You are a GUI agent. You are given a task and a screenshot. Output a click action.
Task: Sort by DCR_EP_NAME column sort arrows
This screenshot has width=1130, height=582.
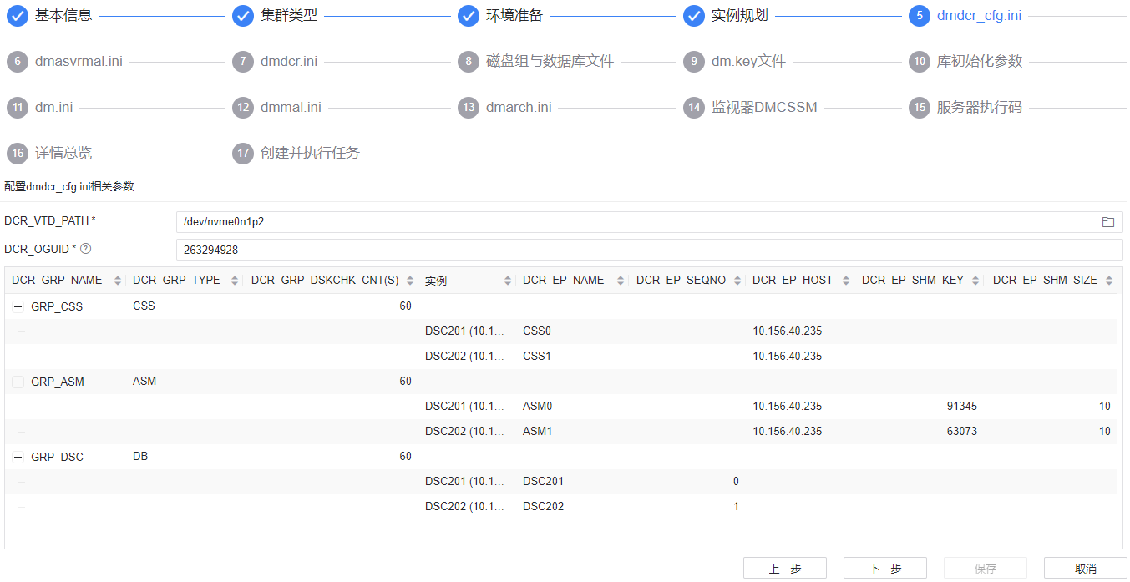pyautogui.click(x=621, y=281)
